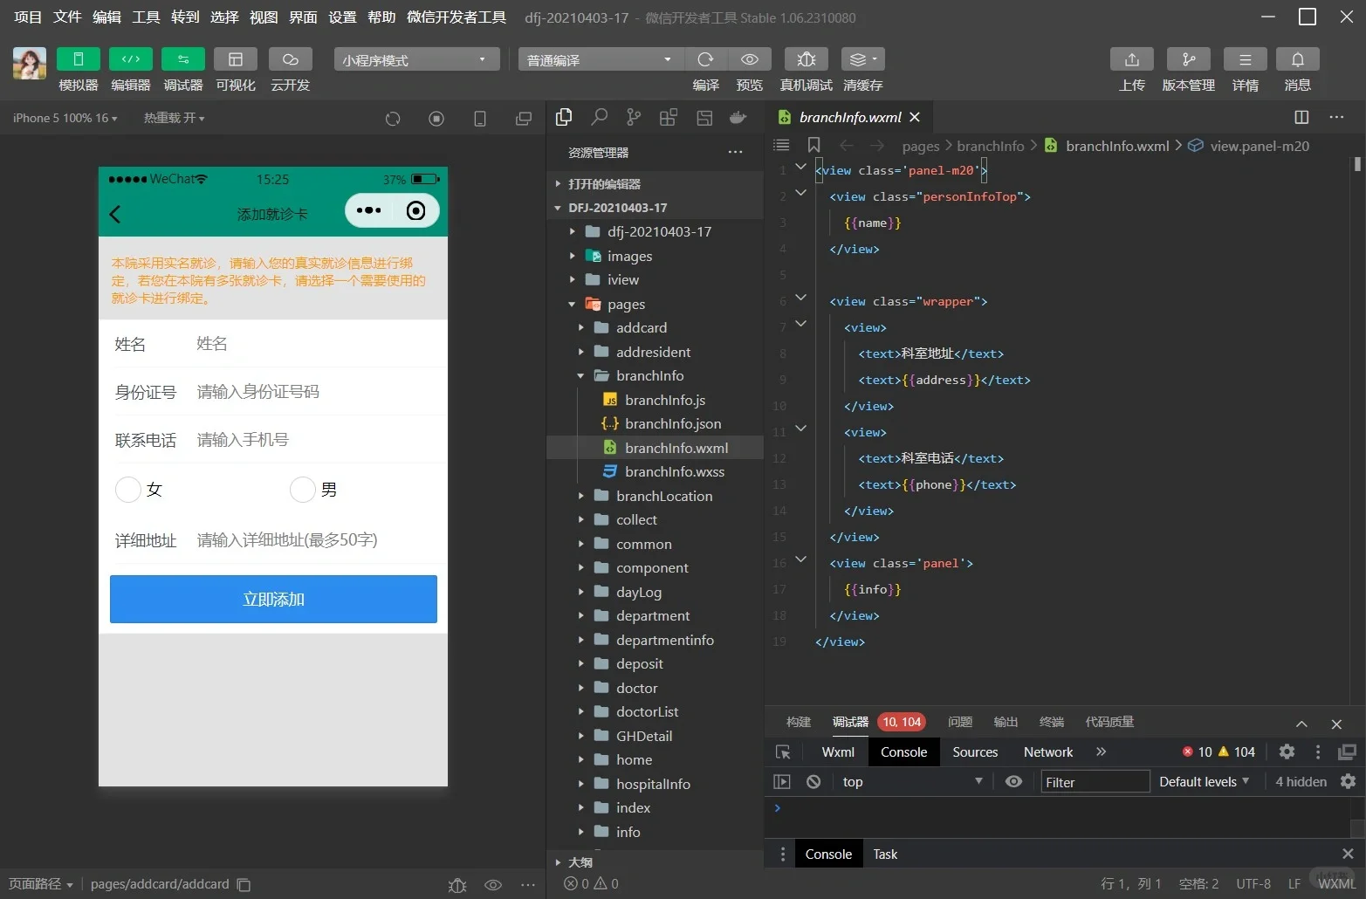Screen dimensions: 1366x899
Task: Click the simulator phone outline icon
Action: 480,119
